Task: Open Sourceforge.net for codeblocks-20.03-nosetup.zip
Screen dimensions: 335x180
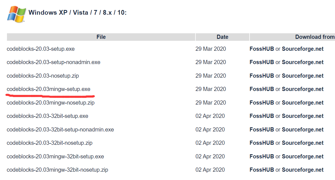Action: coord(303,76)
